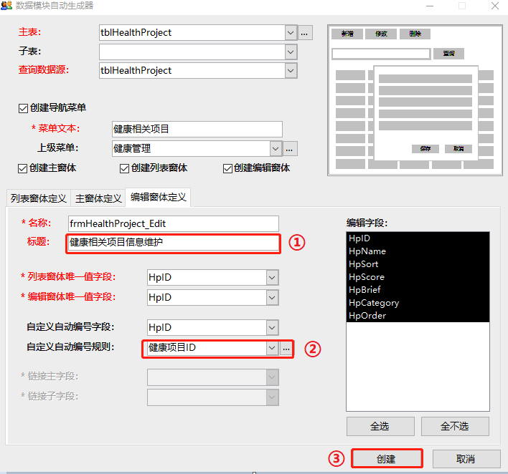Viewport: 508px width, 474px height.
Task: Toggle the 创建列表窗体 checkbox
Action: pyautogui.click(x=124, y=168)
